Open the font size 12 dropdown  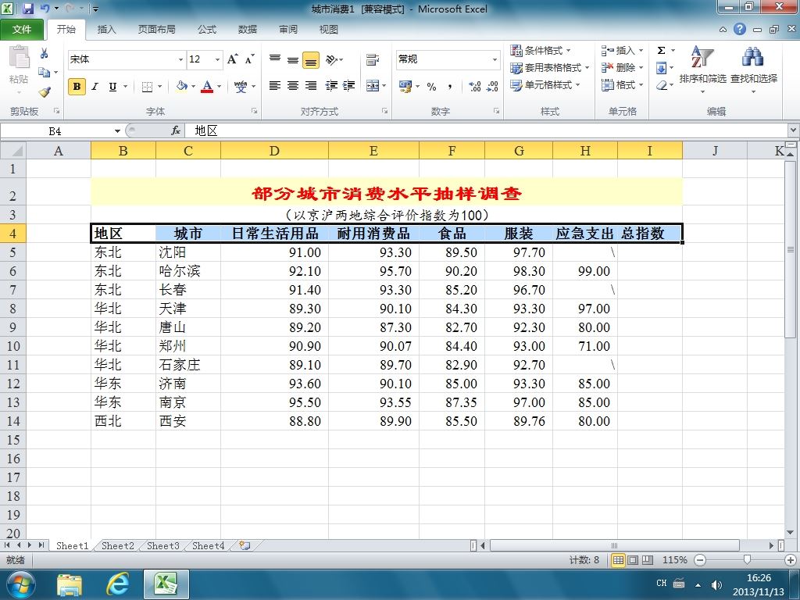(x=217, y=59)
